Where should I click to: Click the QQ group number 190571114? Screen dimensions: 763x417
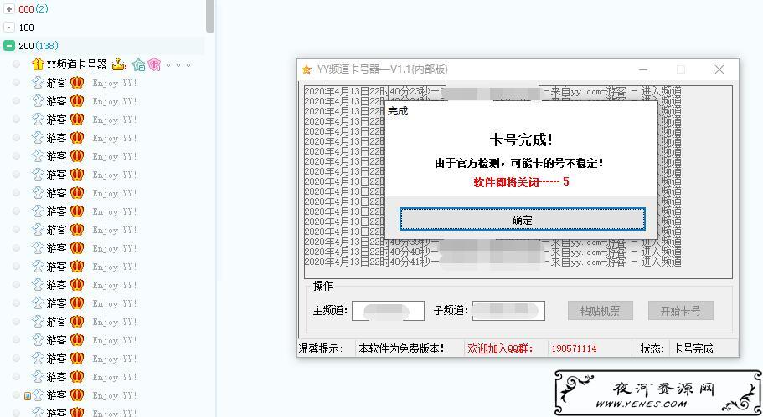point(574,348)
